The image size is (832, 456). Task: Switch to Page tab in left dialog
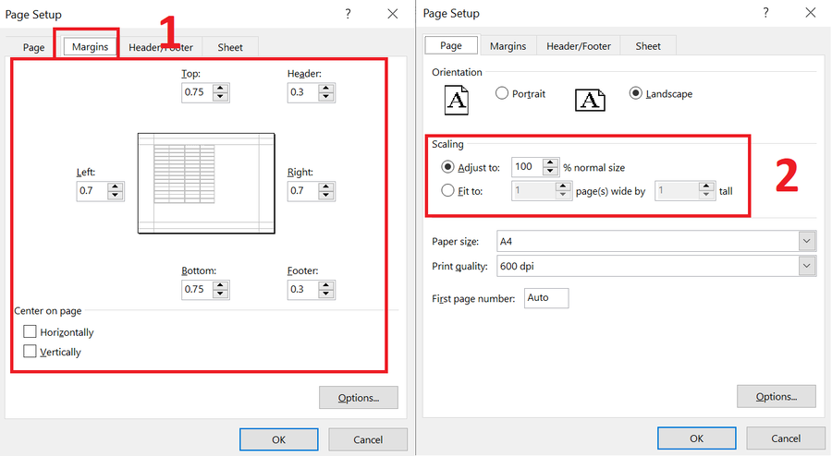pos(33,47)
